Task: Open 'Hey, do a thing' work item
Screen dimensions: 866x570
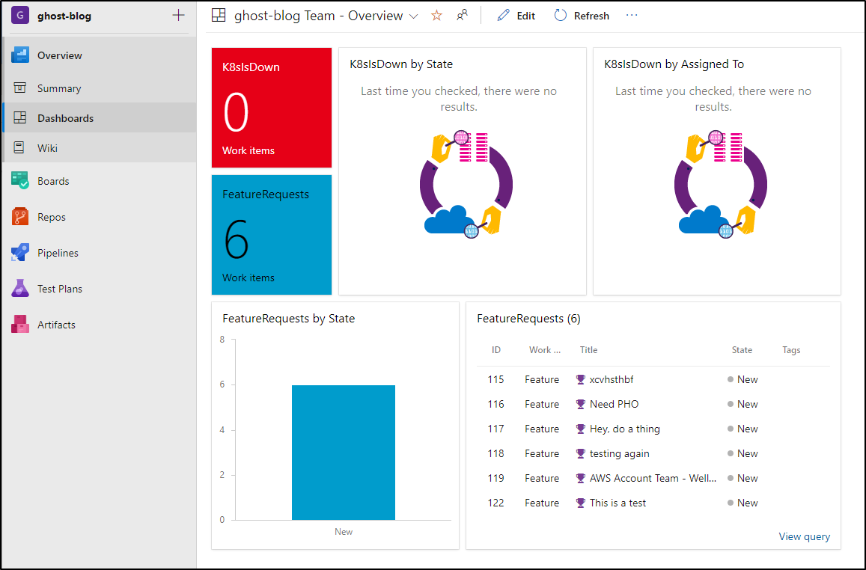Action: [625, 429]
